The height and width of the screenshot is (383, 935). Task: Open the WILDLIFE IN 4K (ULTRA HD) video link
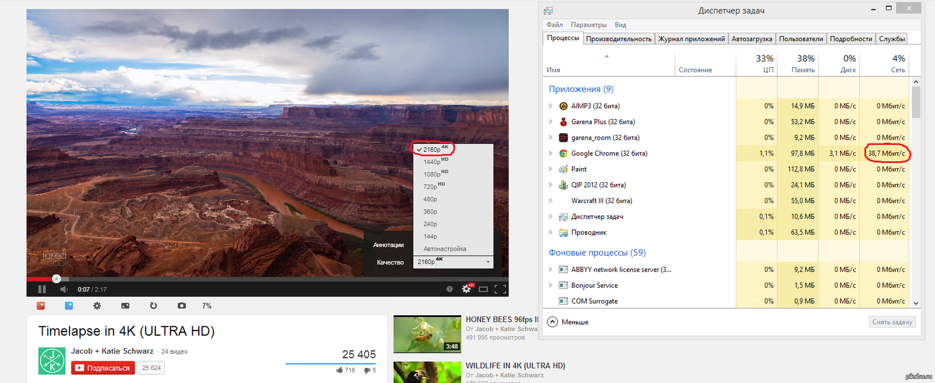(x=515, y=365)
